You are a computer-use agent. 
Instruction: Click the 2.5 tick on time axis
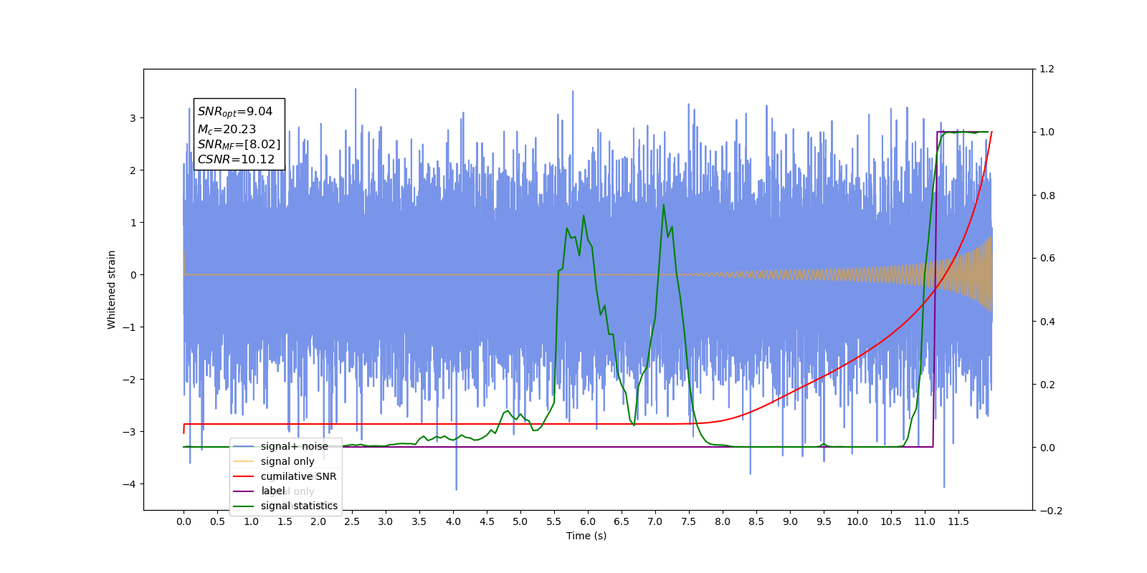coord(352,521)
